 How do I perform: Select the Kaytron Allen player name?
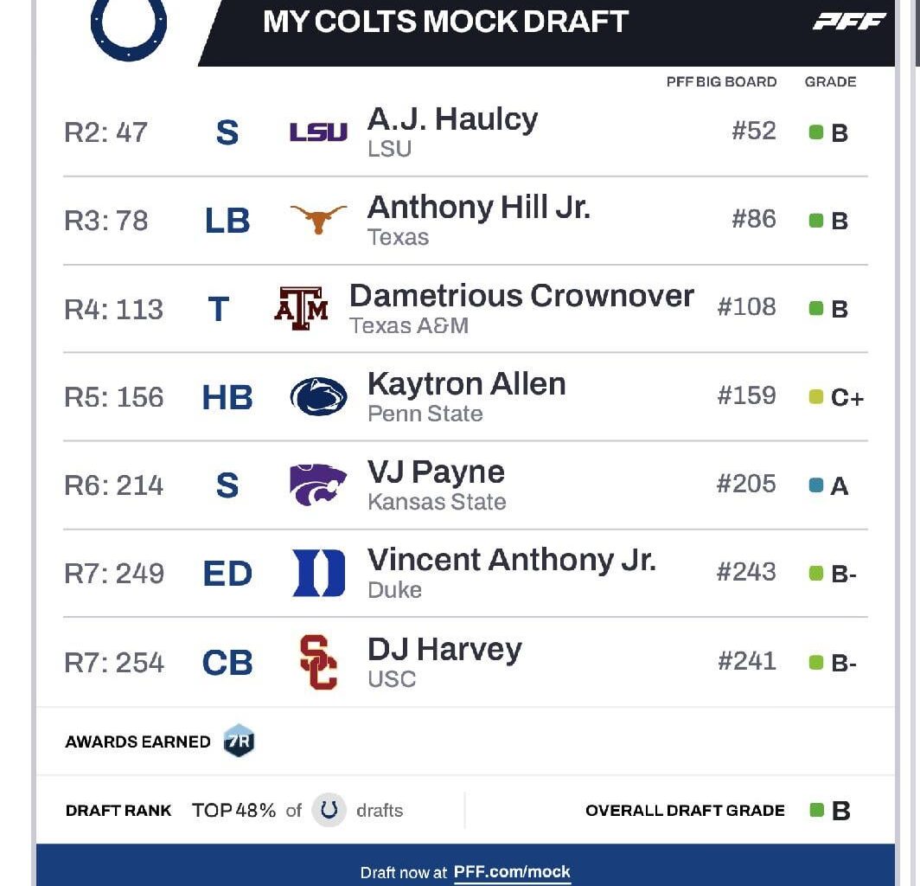coord(466,383)
